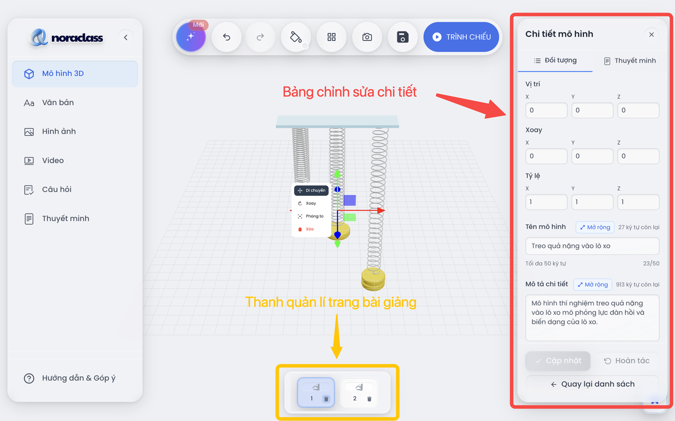
Task: Open the paint bucket background tool
Action: point(296,37)
